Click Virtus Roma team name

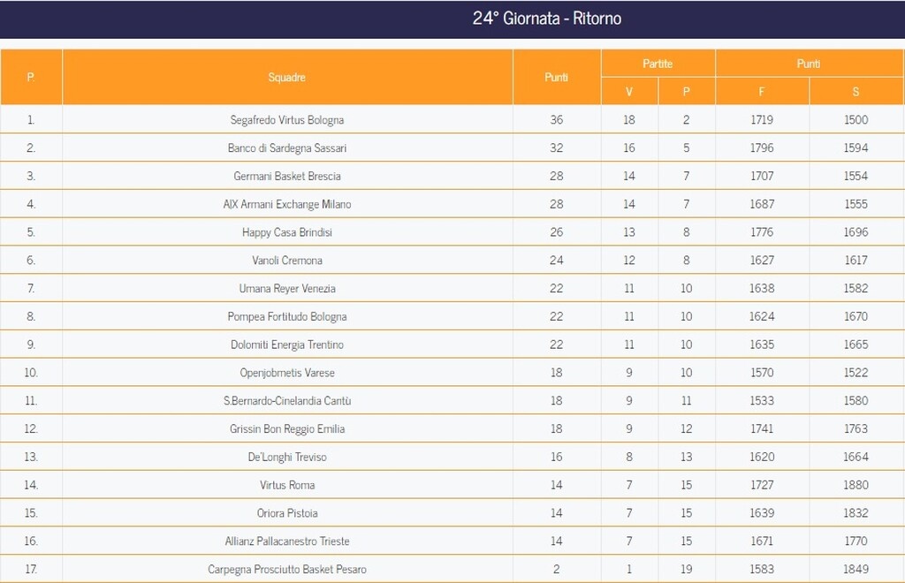[x=287, y=485]
